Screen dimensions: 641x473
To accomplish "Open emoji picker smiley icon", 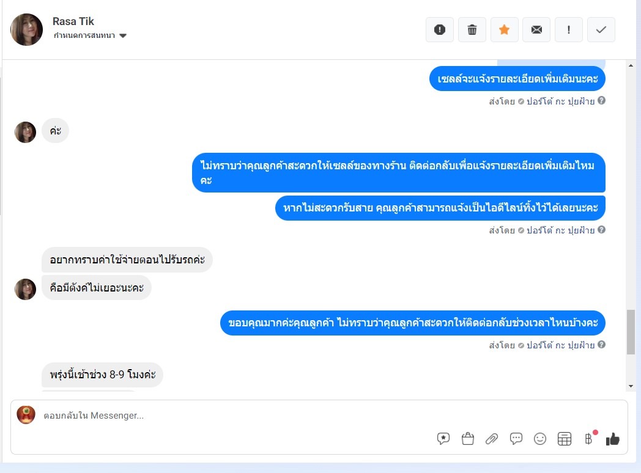I will [x=540, y=439].
